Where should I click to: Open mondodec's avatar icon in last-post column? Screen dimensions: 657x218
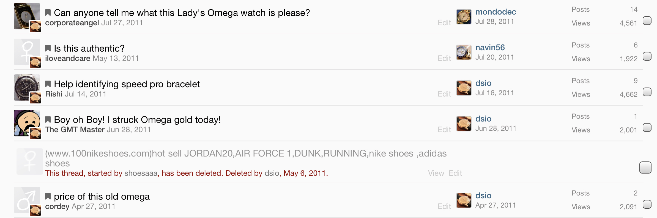464,17
